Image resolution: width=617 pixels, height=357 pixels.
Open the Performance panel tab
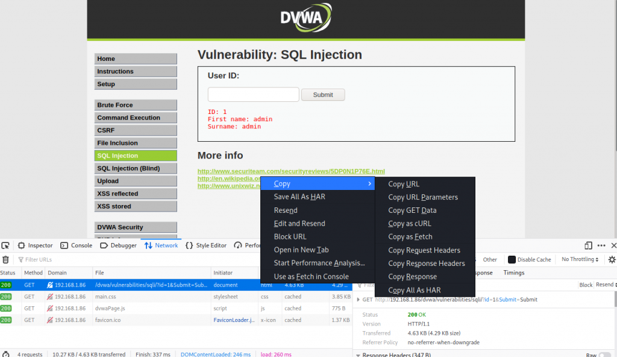(247, 245)
